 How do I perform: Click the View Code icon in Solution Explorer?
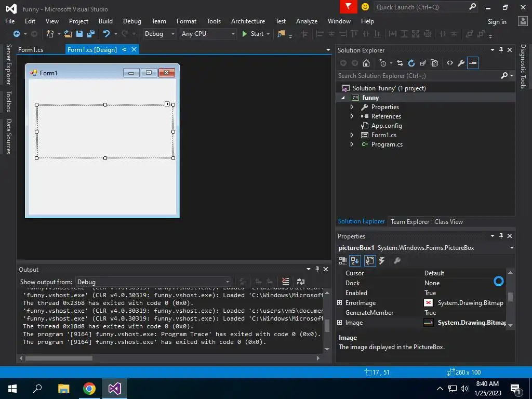click(450, 63)
